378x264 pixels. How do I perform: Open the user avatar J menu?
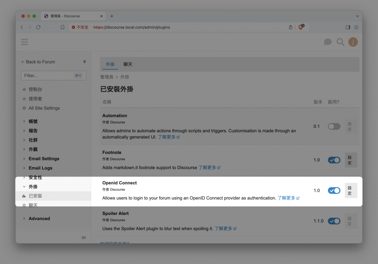[x=353, y=42]
